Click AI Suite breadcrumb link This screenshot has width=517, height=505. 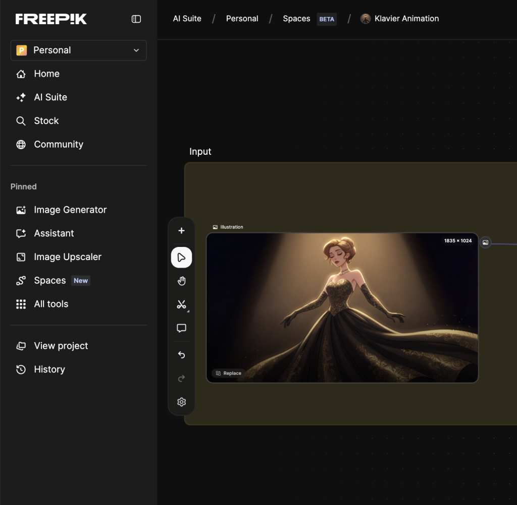pyautogui.click(x=187, y=19)
